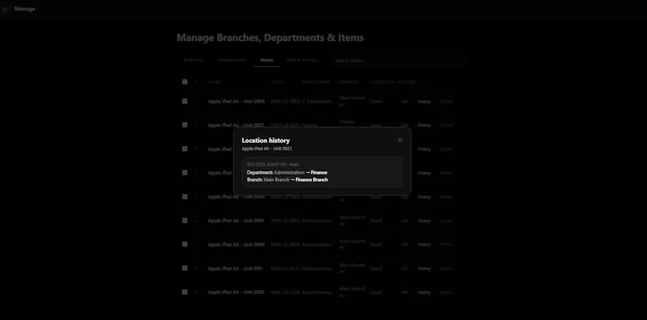Screen dimensions: 647x320
Task: View History for iPad Air Unit 0081
Action: (x=424, y=221)
